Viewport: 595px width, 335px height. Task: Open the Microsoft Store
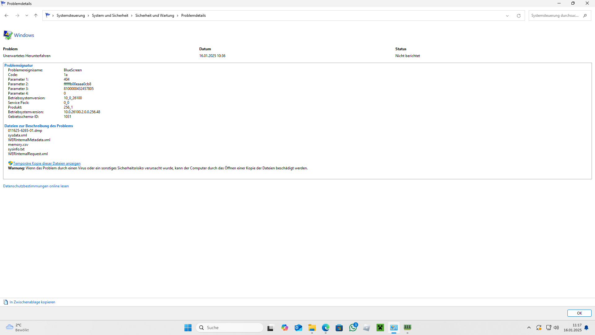pyautogui.click(x=339, y=328)
